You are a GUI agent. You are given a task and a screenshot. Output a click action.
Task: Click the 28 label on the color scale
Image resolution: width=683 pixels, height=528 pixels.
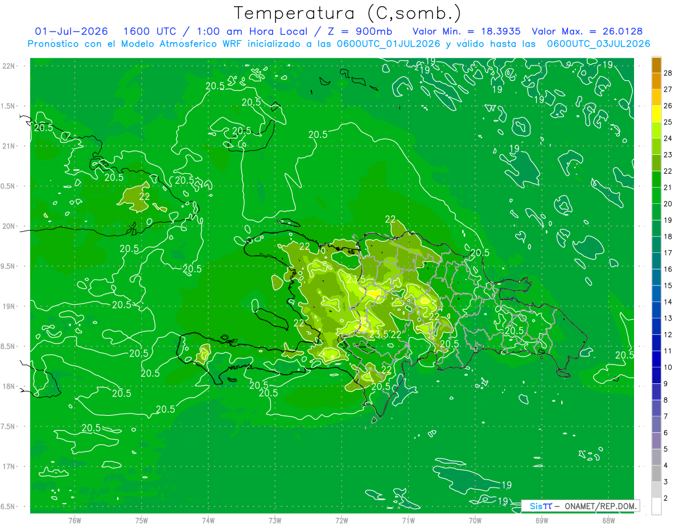pyautogui.click(x=668, y=72)
